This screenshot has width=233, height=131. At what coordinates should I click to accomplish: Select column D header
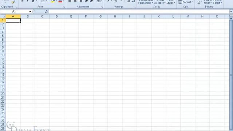[x=57, y=16]
